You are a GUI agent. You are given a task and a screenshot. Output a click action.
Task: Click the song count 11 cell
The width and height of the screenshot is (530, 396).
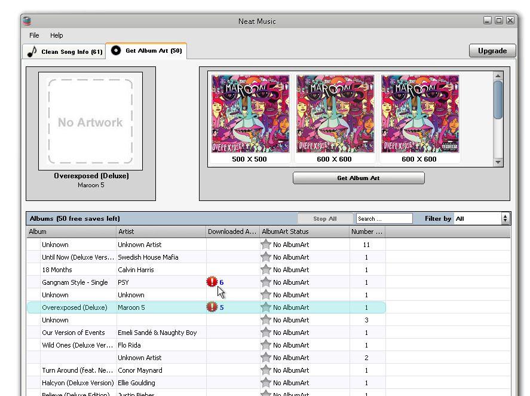[366, 245]
